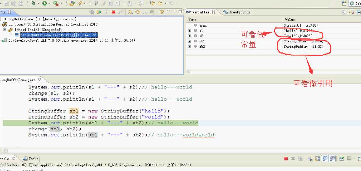Click Clear Console icon
Viewport: 361px width, 171px height.
point(310,159)
